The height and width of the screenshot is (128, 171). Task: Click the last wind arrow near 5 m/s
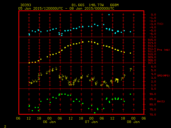tap(131, 70)
